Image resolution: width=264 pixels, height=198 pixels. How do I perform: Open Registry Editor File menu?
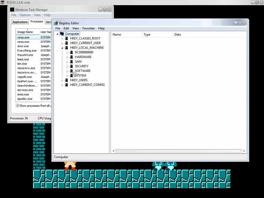(x=58, y=28)
